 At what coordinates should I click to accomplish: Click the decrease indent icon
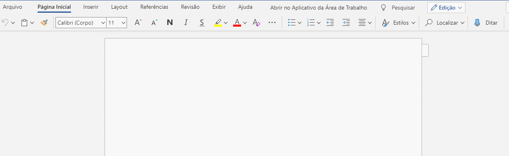point(330,23)
